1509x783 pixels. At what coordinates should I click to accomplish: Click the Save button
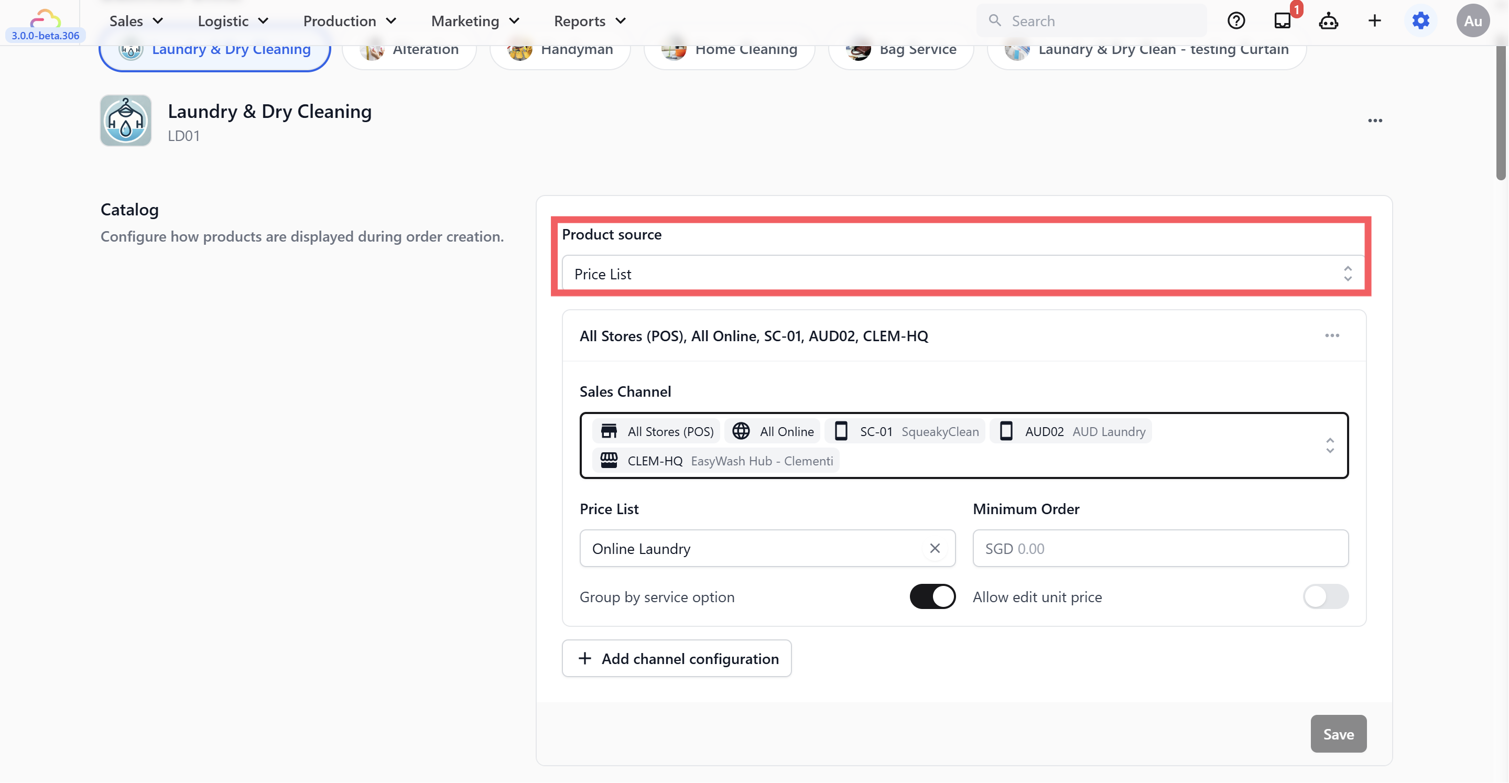[x=1338, y=734]
